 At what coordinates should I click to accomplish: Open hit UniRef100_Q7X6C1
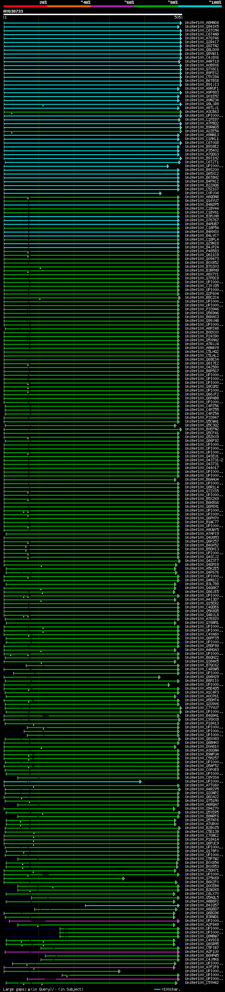click(x=202, y=69)
